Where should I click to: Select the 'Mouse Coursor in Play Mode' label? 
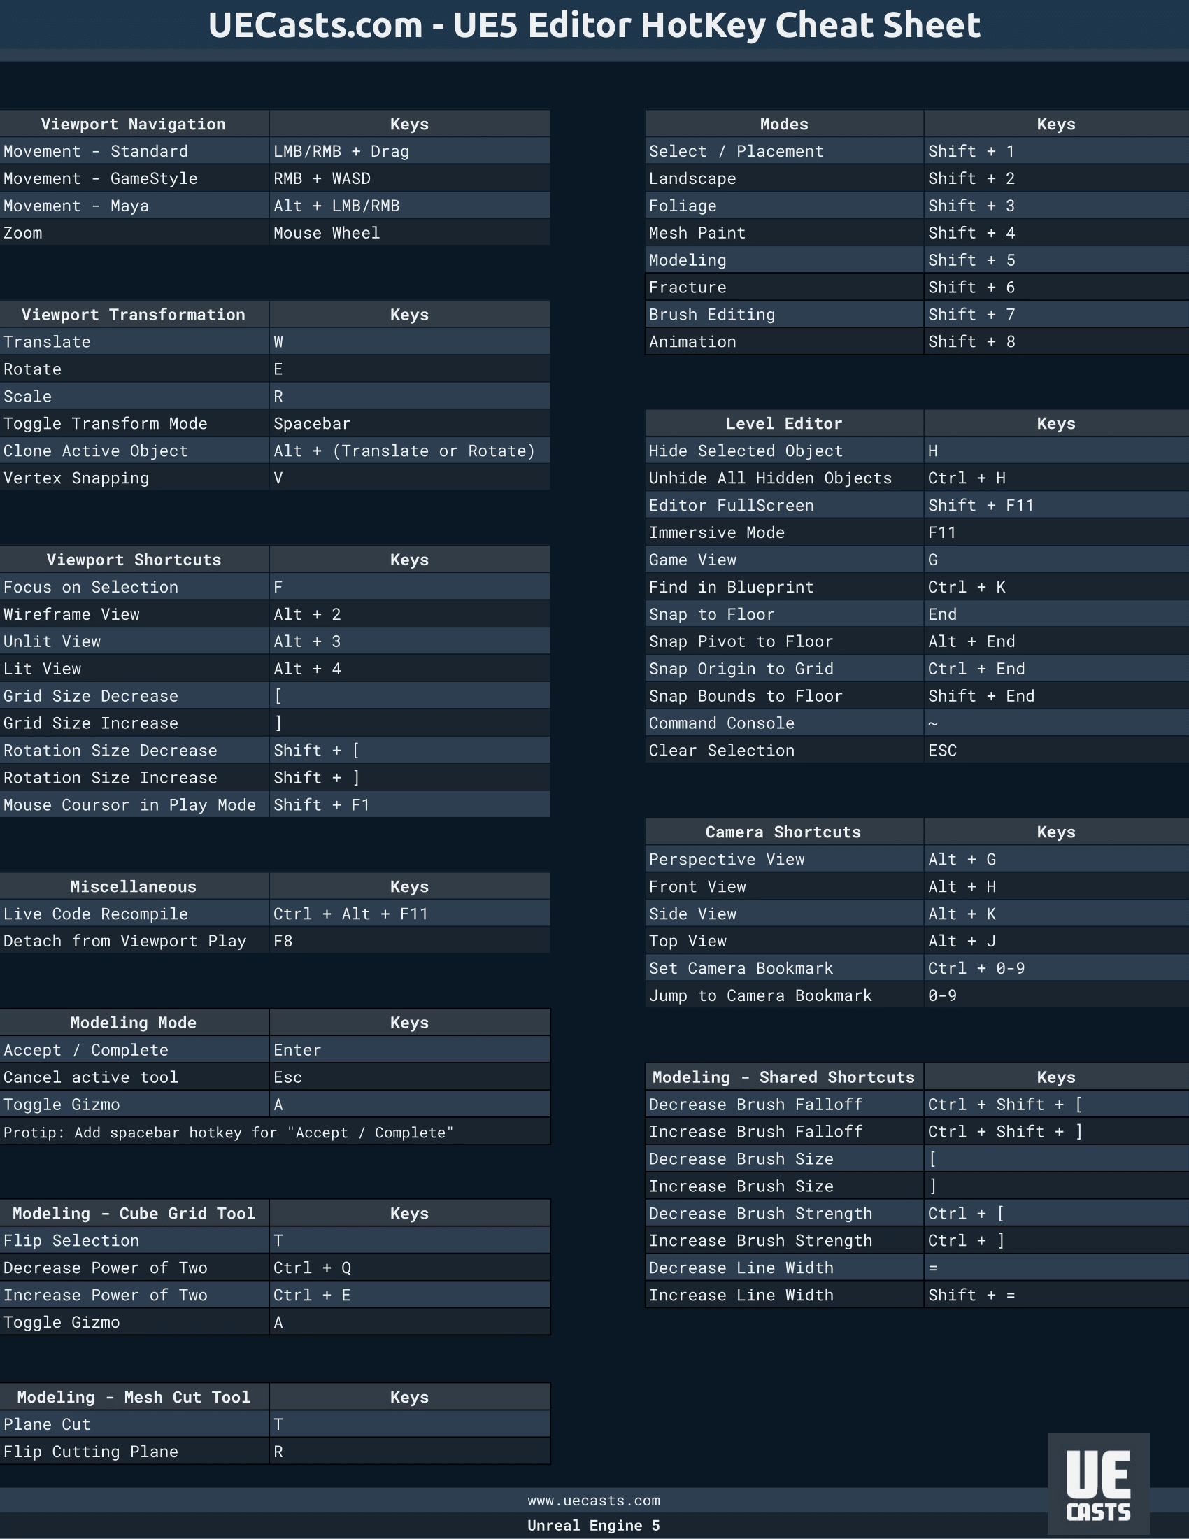(x=134, y=805)
